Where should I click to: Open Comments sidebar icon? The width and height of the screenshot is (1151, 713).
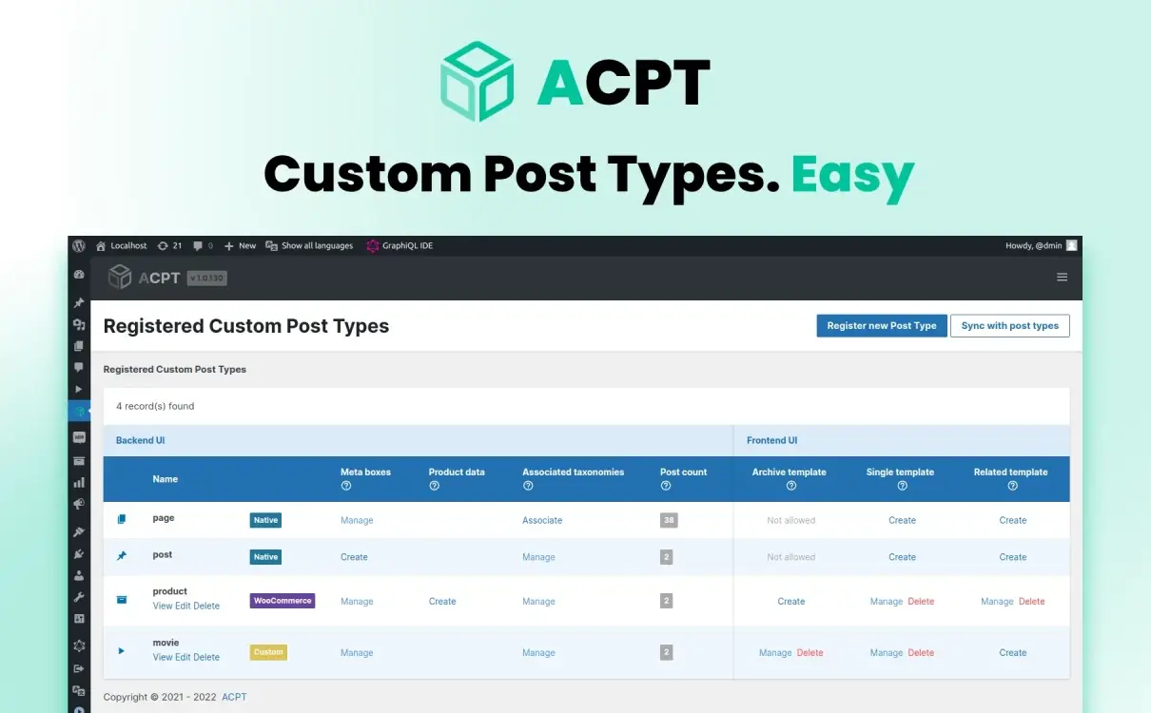click(x=79, y=367)
